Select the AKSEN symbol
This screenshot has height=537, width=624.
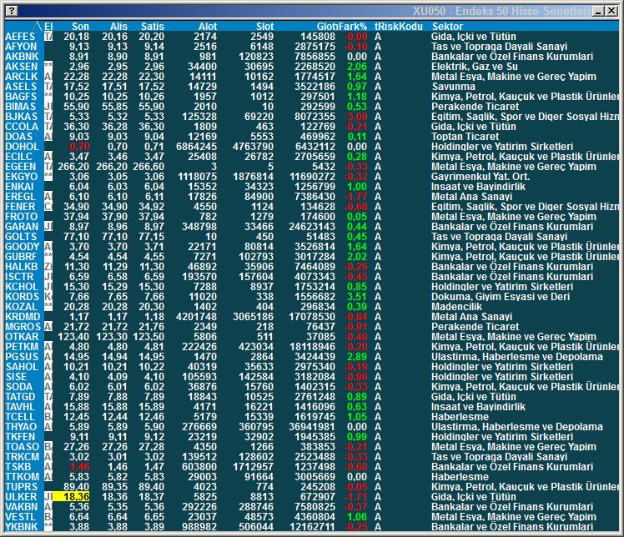[x=21, y=67]
